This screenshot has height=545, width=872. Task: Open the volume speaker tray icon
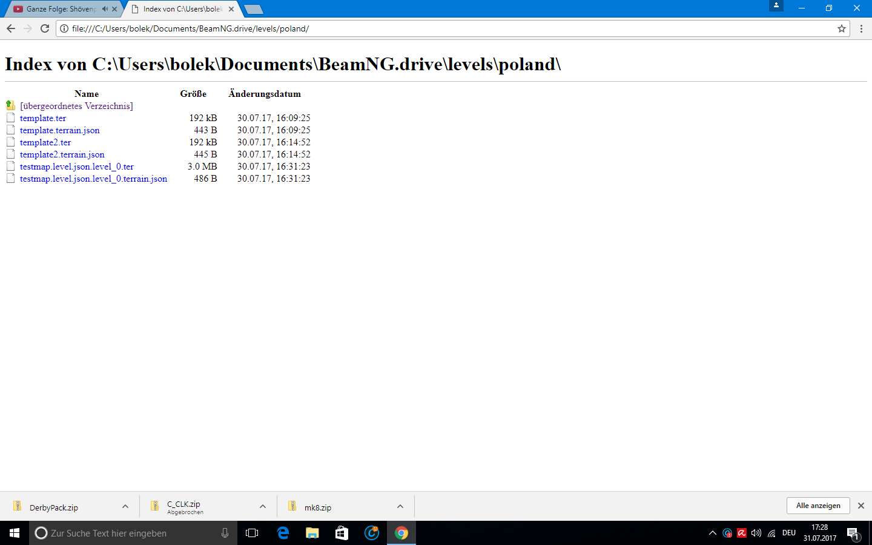pyautogui.click(x=756, y=533)
